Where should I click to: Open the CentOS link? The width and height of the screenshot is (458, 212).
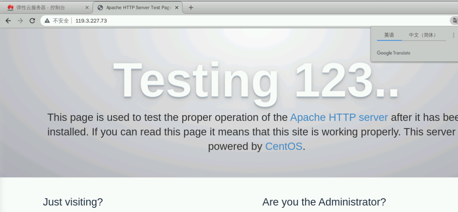pos(284,146)
